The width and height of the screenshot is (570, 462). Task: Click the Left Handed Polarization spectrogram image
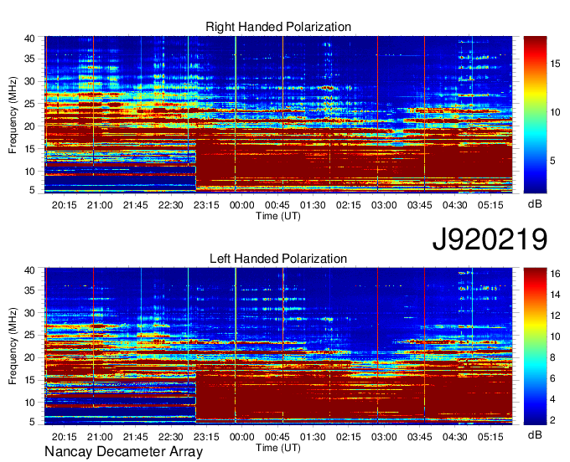(x=278, y=346)
